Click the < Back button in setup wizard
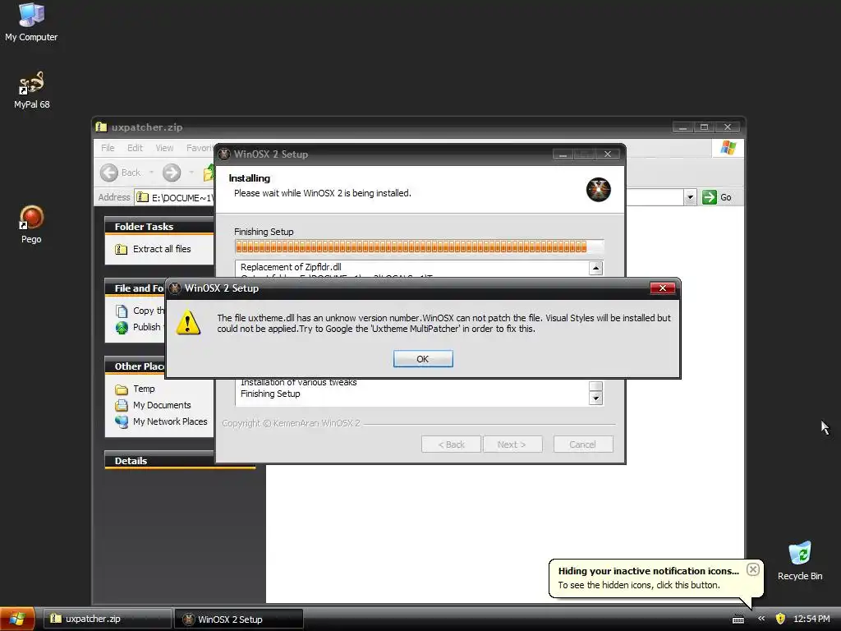The width and height of the screenshot is (841, 631). click(451, 444)
